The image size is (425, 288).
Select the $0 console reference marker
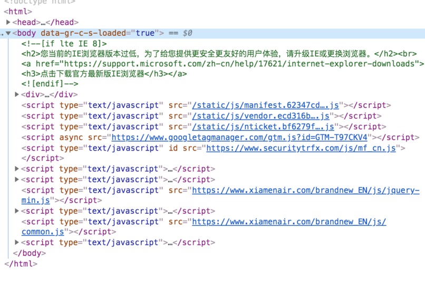pyautogui.click(x=187, y=33)
